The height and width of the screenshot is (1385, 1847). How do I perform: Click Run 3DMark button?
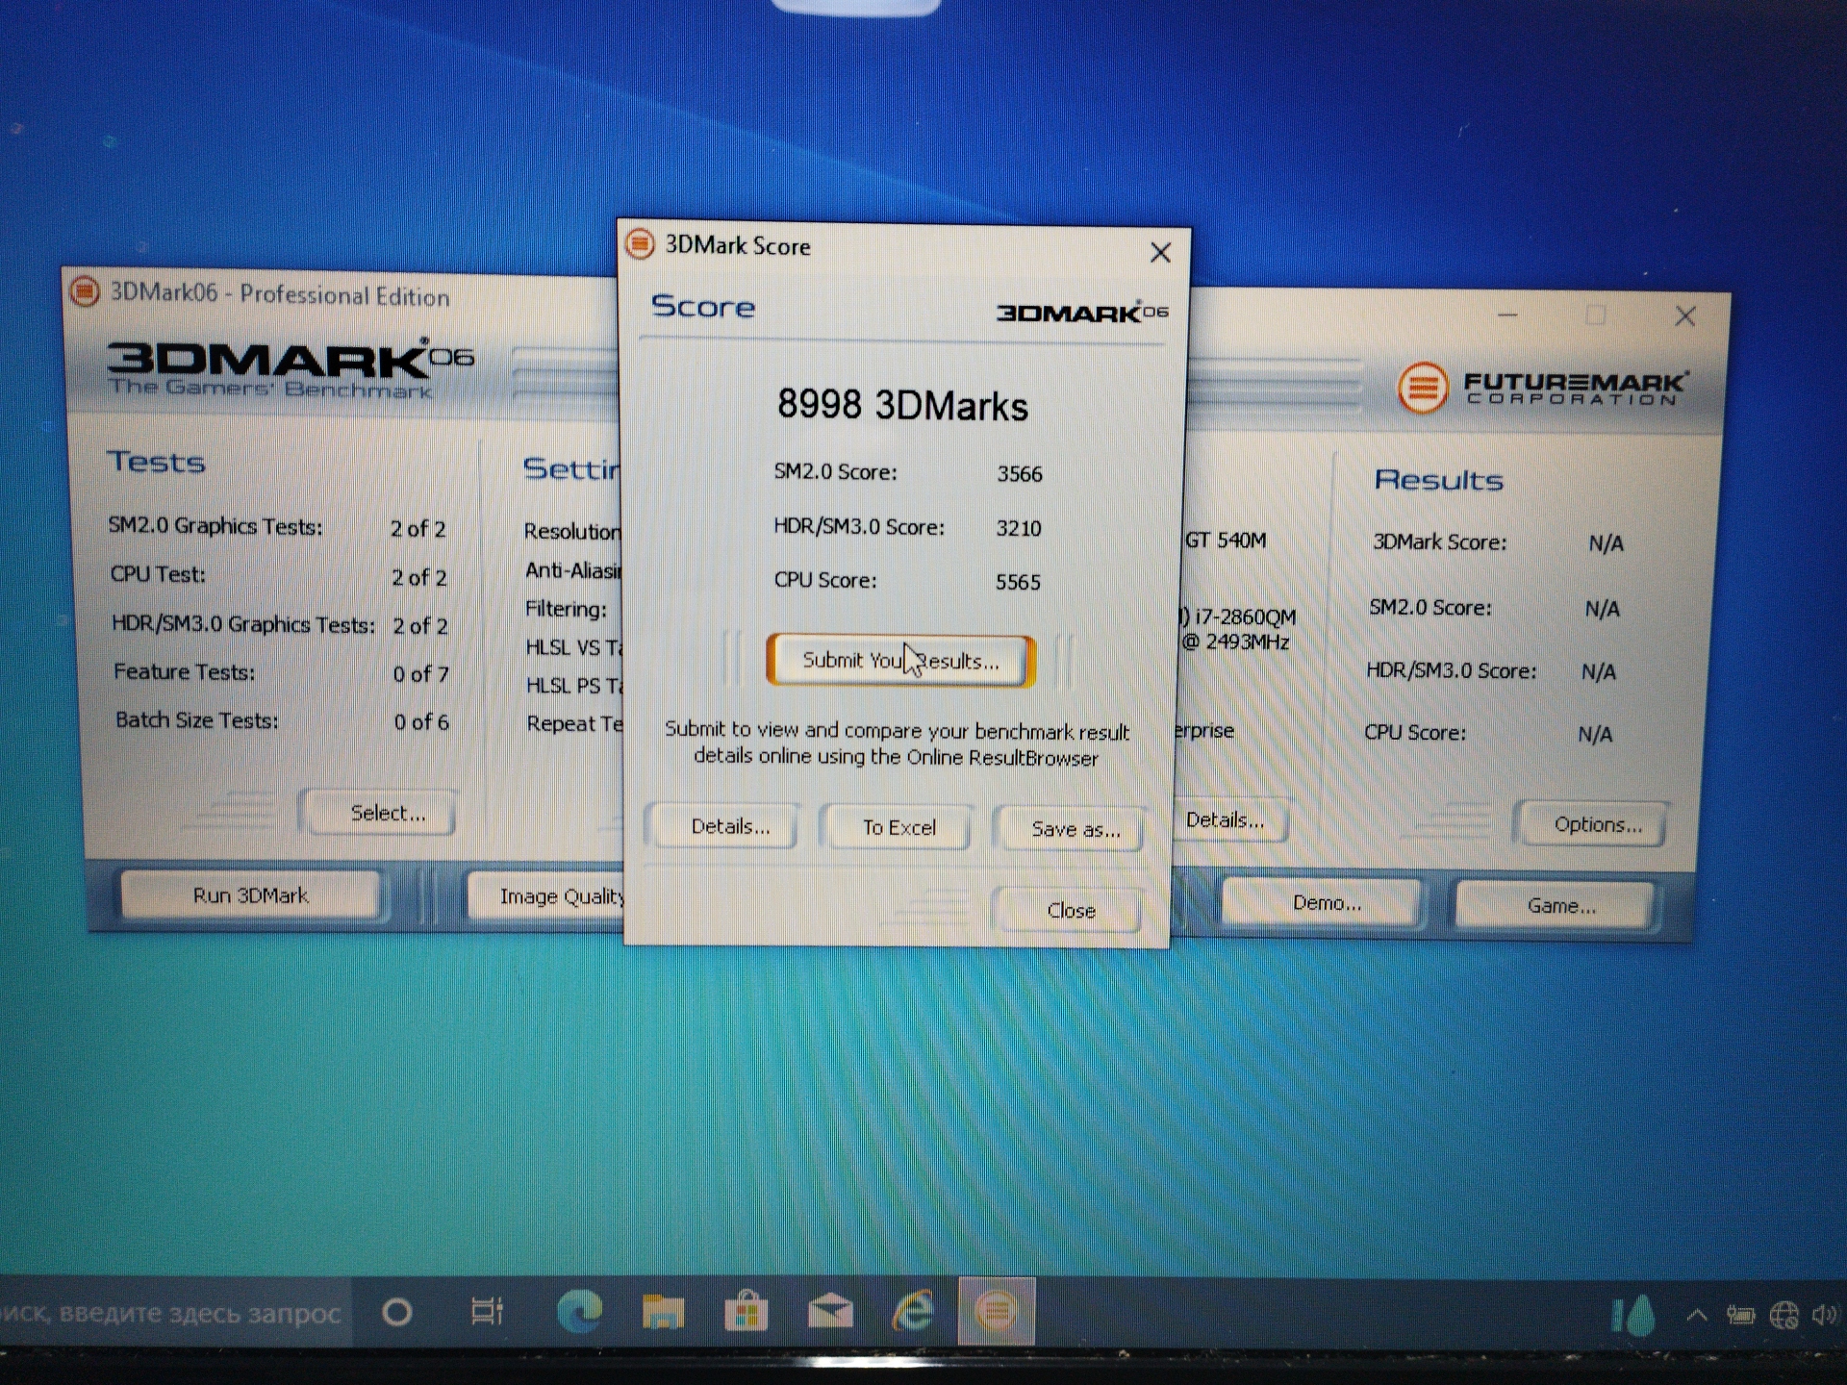pyautogui.click(x=250, y=895)
